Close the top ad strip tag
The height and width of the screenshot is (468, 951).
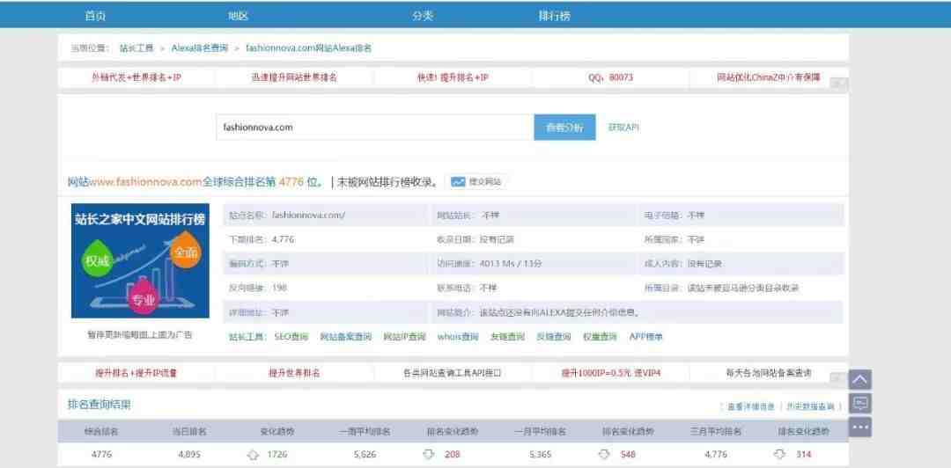838,84
